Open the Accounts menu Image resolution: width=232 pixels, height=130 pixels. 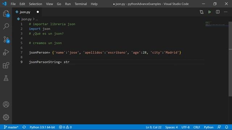pos(6,104)
